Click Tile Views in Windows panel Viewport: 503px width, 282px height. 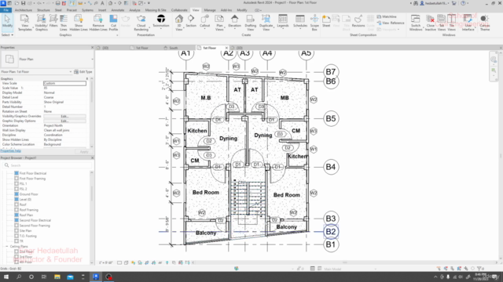[x=451, y=23]
